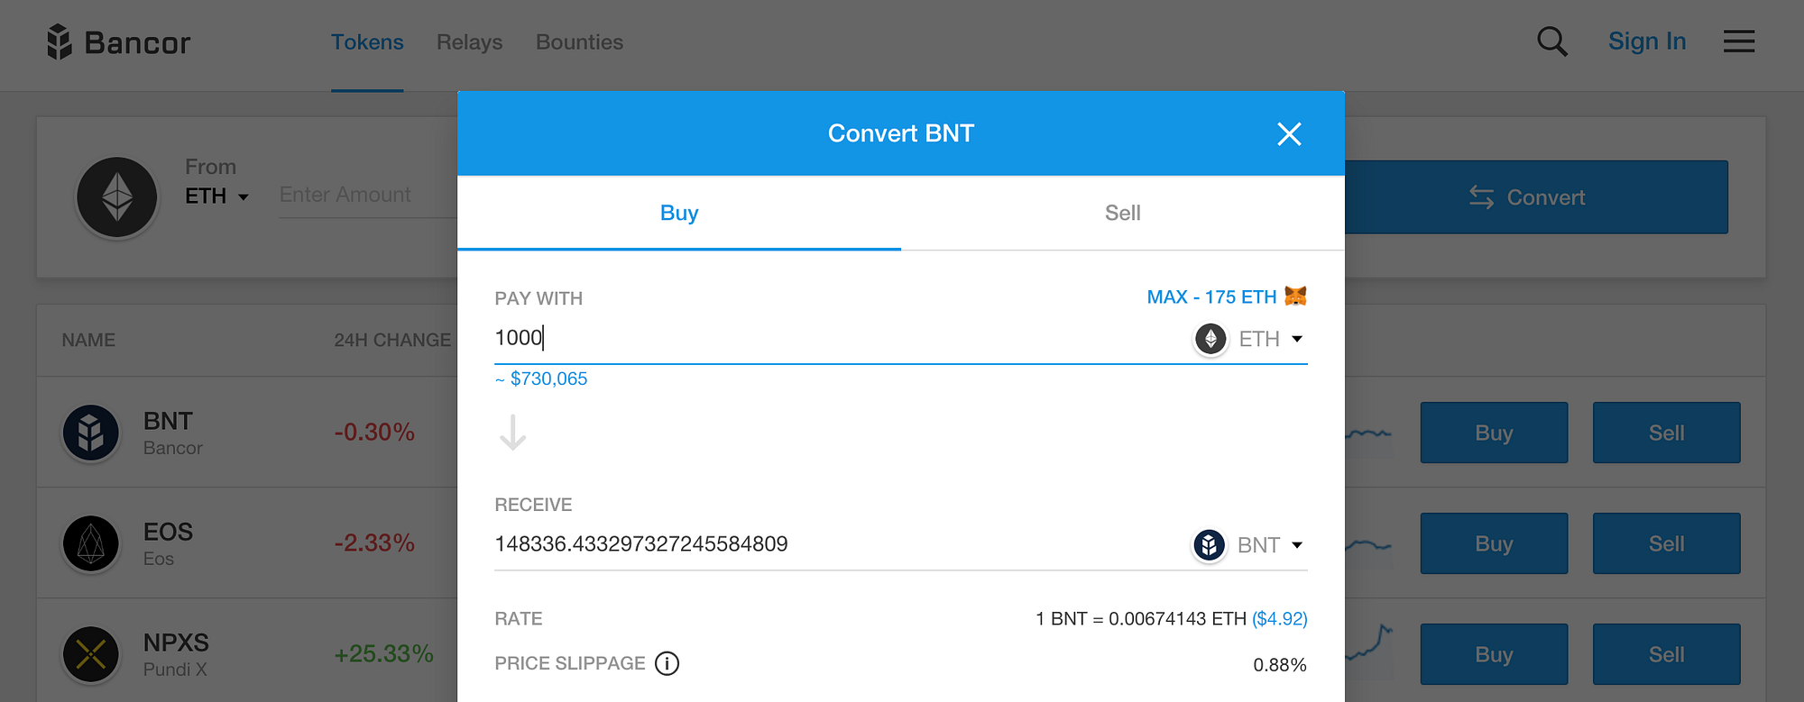Close the Convert BNT dialog
Viewport: 1804px width, 702px height.
pos(1289,134)
